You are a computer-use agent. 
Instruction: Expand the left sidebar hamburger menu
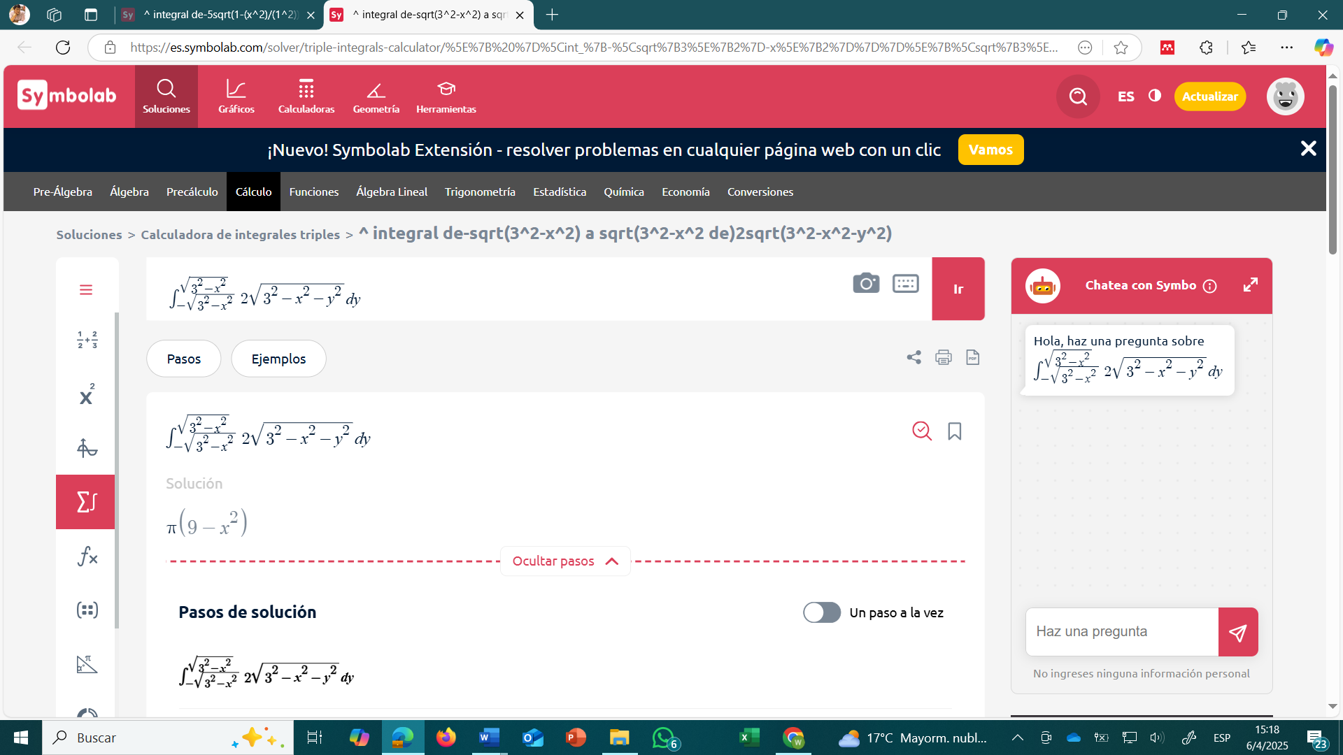point(86,289)
